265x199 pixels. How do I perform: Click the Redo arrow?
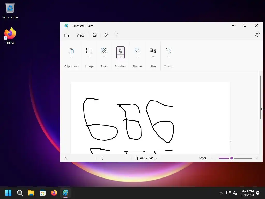click(x=116, y=35)
